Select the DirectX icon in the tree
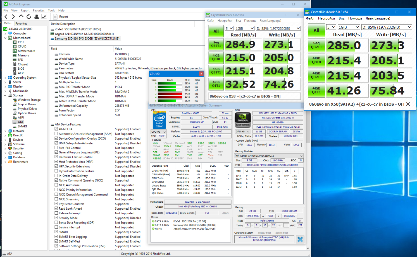Screen dimensions: 417x257 10,135
